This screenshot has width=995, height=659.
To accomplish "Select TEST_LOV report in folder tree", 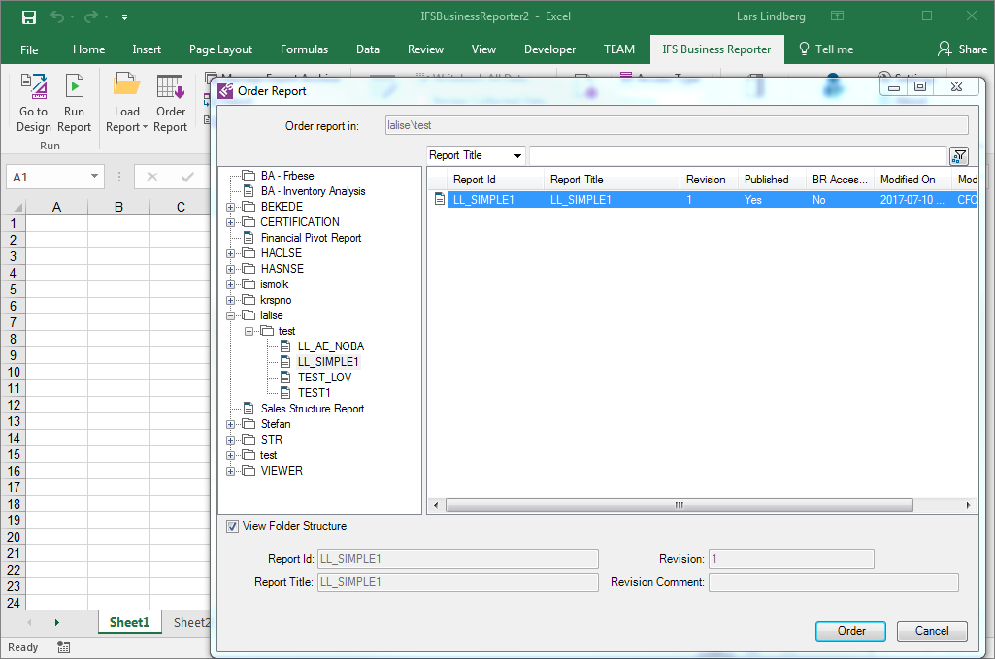I will pyautogui.click(x=324, y=378).
